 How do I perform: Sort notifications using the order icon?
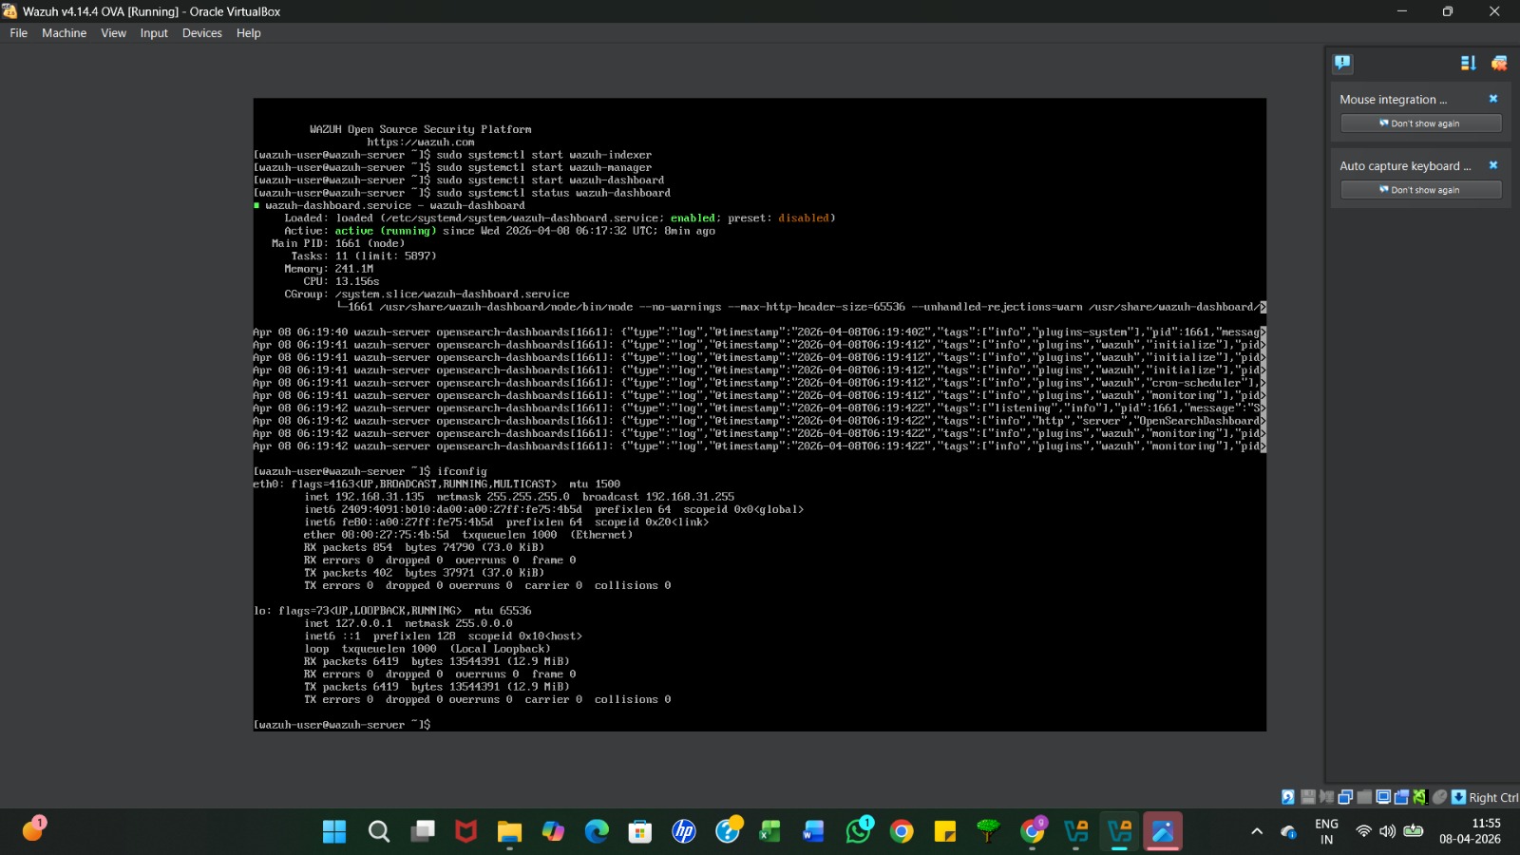[1468, 63]
